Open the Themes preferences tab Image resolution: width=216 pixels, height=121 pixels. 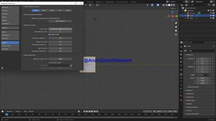[10, 10]
